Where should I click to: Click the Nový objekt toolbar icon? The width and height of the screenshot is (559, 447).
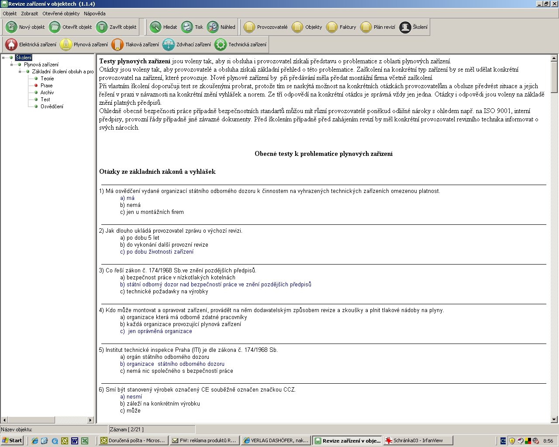[11, 27]
